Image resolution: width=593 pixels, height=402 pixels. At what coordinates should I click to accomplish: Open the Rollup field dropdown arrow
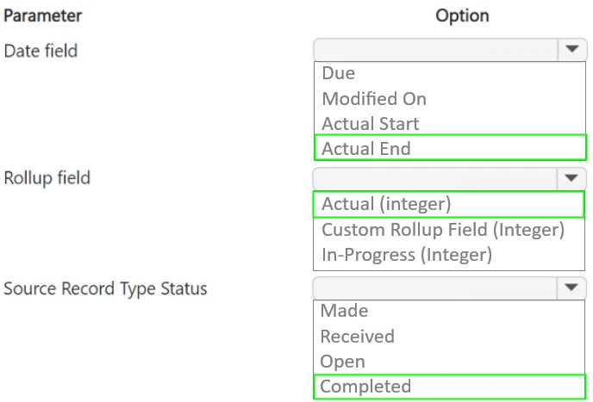tap(571, 178)
